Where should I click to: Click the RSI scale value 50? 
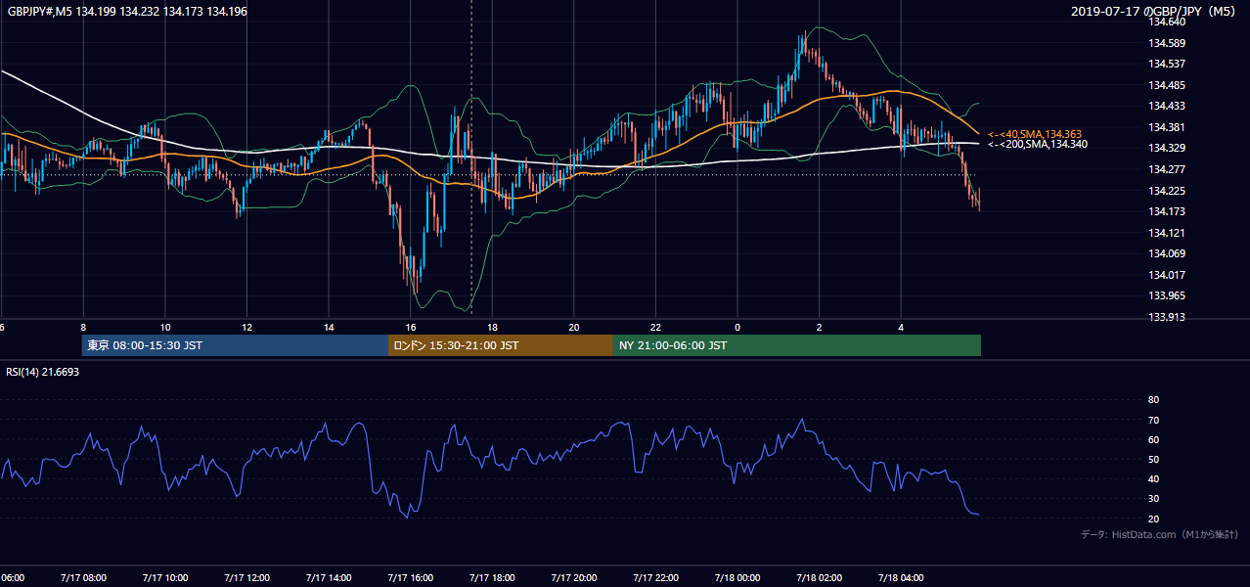click(1153, 459)
